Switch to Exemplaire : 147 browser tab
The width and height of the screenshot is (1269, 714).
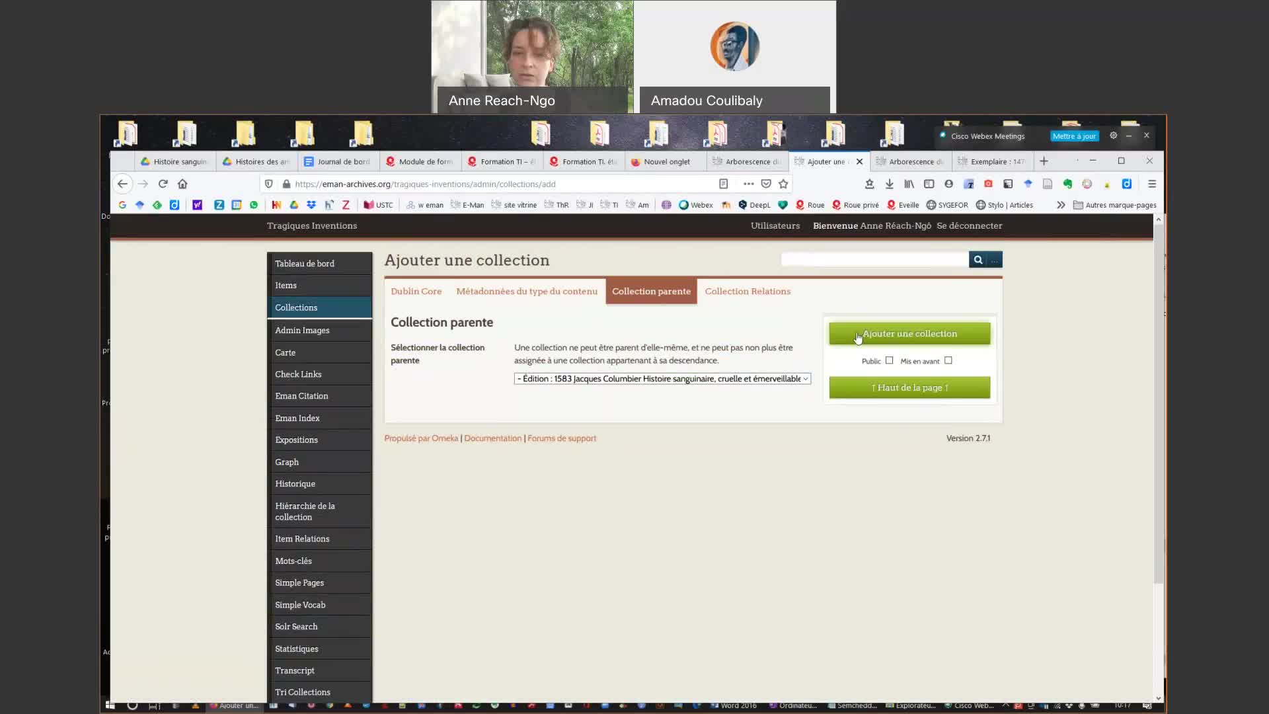991,161
